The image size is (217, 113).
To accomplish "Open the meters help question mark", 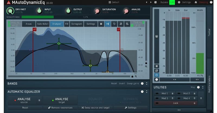I will coord(157,79).
